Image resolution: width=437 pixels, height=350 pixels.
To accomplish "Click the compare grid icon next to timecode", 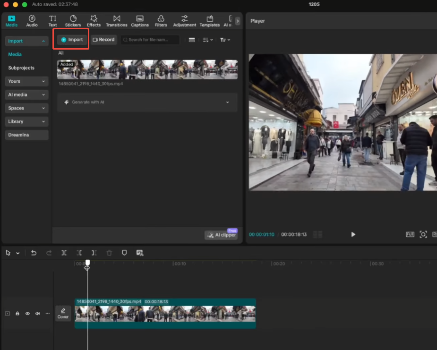I will click(317, 234).
